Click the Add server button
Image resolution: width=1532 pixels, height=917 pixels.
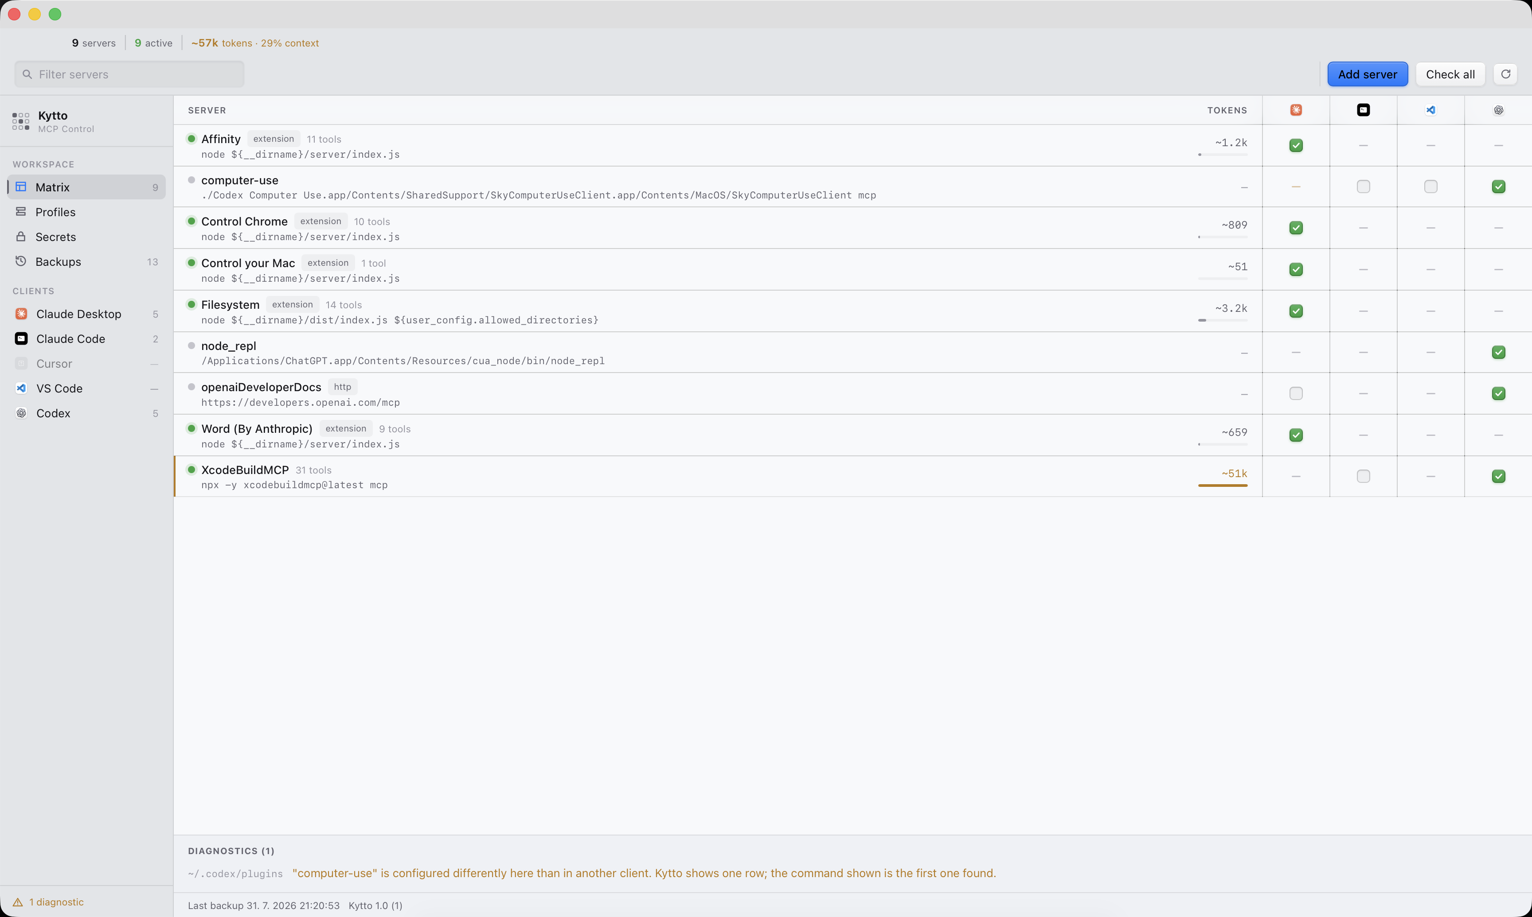(x=1368, y=74)
